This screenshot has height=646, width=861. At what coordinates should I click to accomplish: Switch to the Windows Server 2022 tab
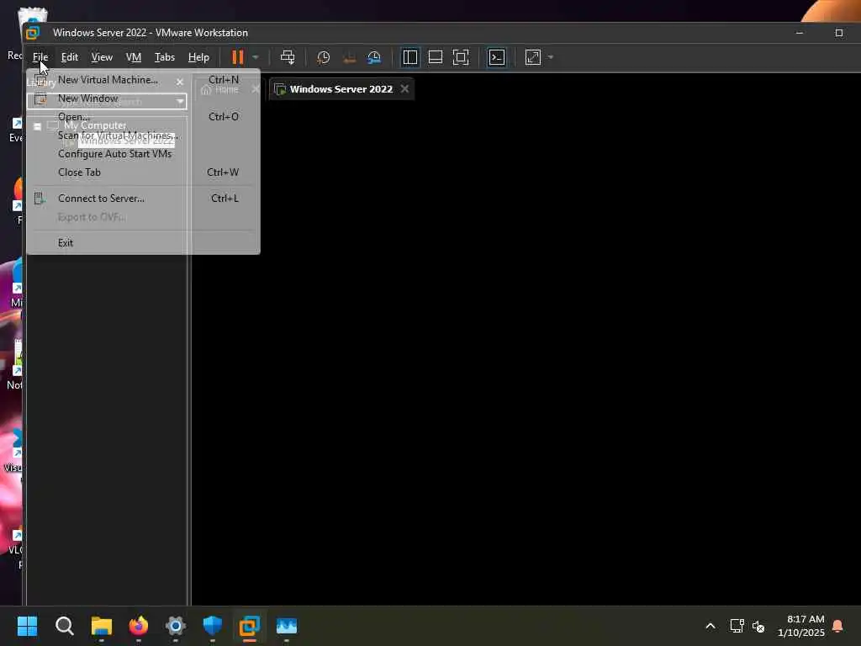(x=341, y=89)
